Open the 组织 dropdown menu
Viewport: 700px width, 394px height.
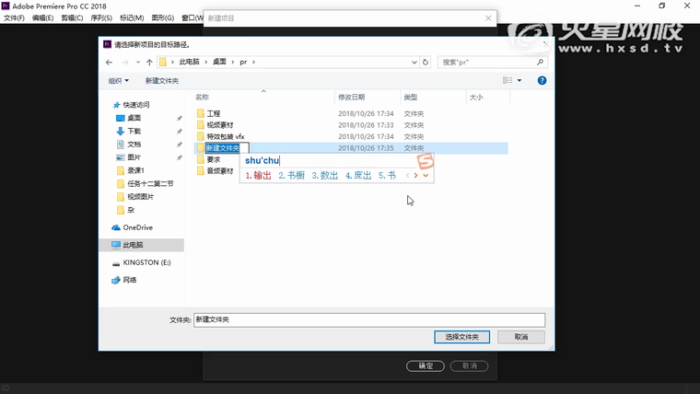(118, 80)
